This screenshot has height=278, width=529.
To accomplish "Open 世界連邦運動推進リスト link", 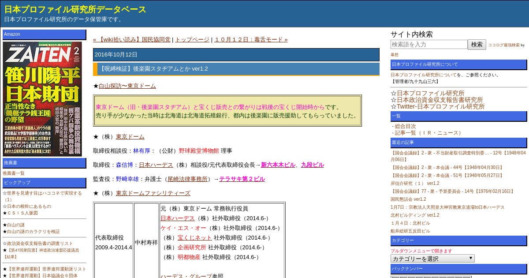I will (x=47, y=269).
